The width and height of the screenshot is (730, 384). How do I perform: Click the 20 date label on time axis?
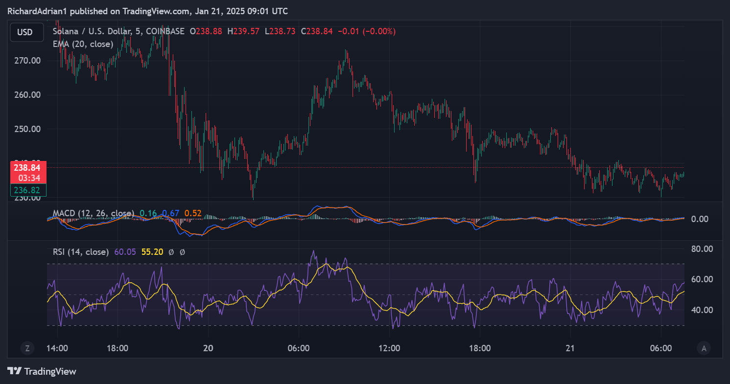(x=209, y=348)
